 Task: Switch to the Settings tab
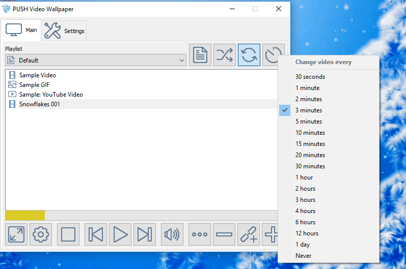point(64,31)
